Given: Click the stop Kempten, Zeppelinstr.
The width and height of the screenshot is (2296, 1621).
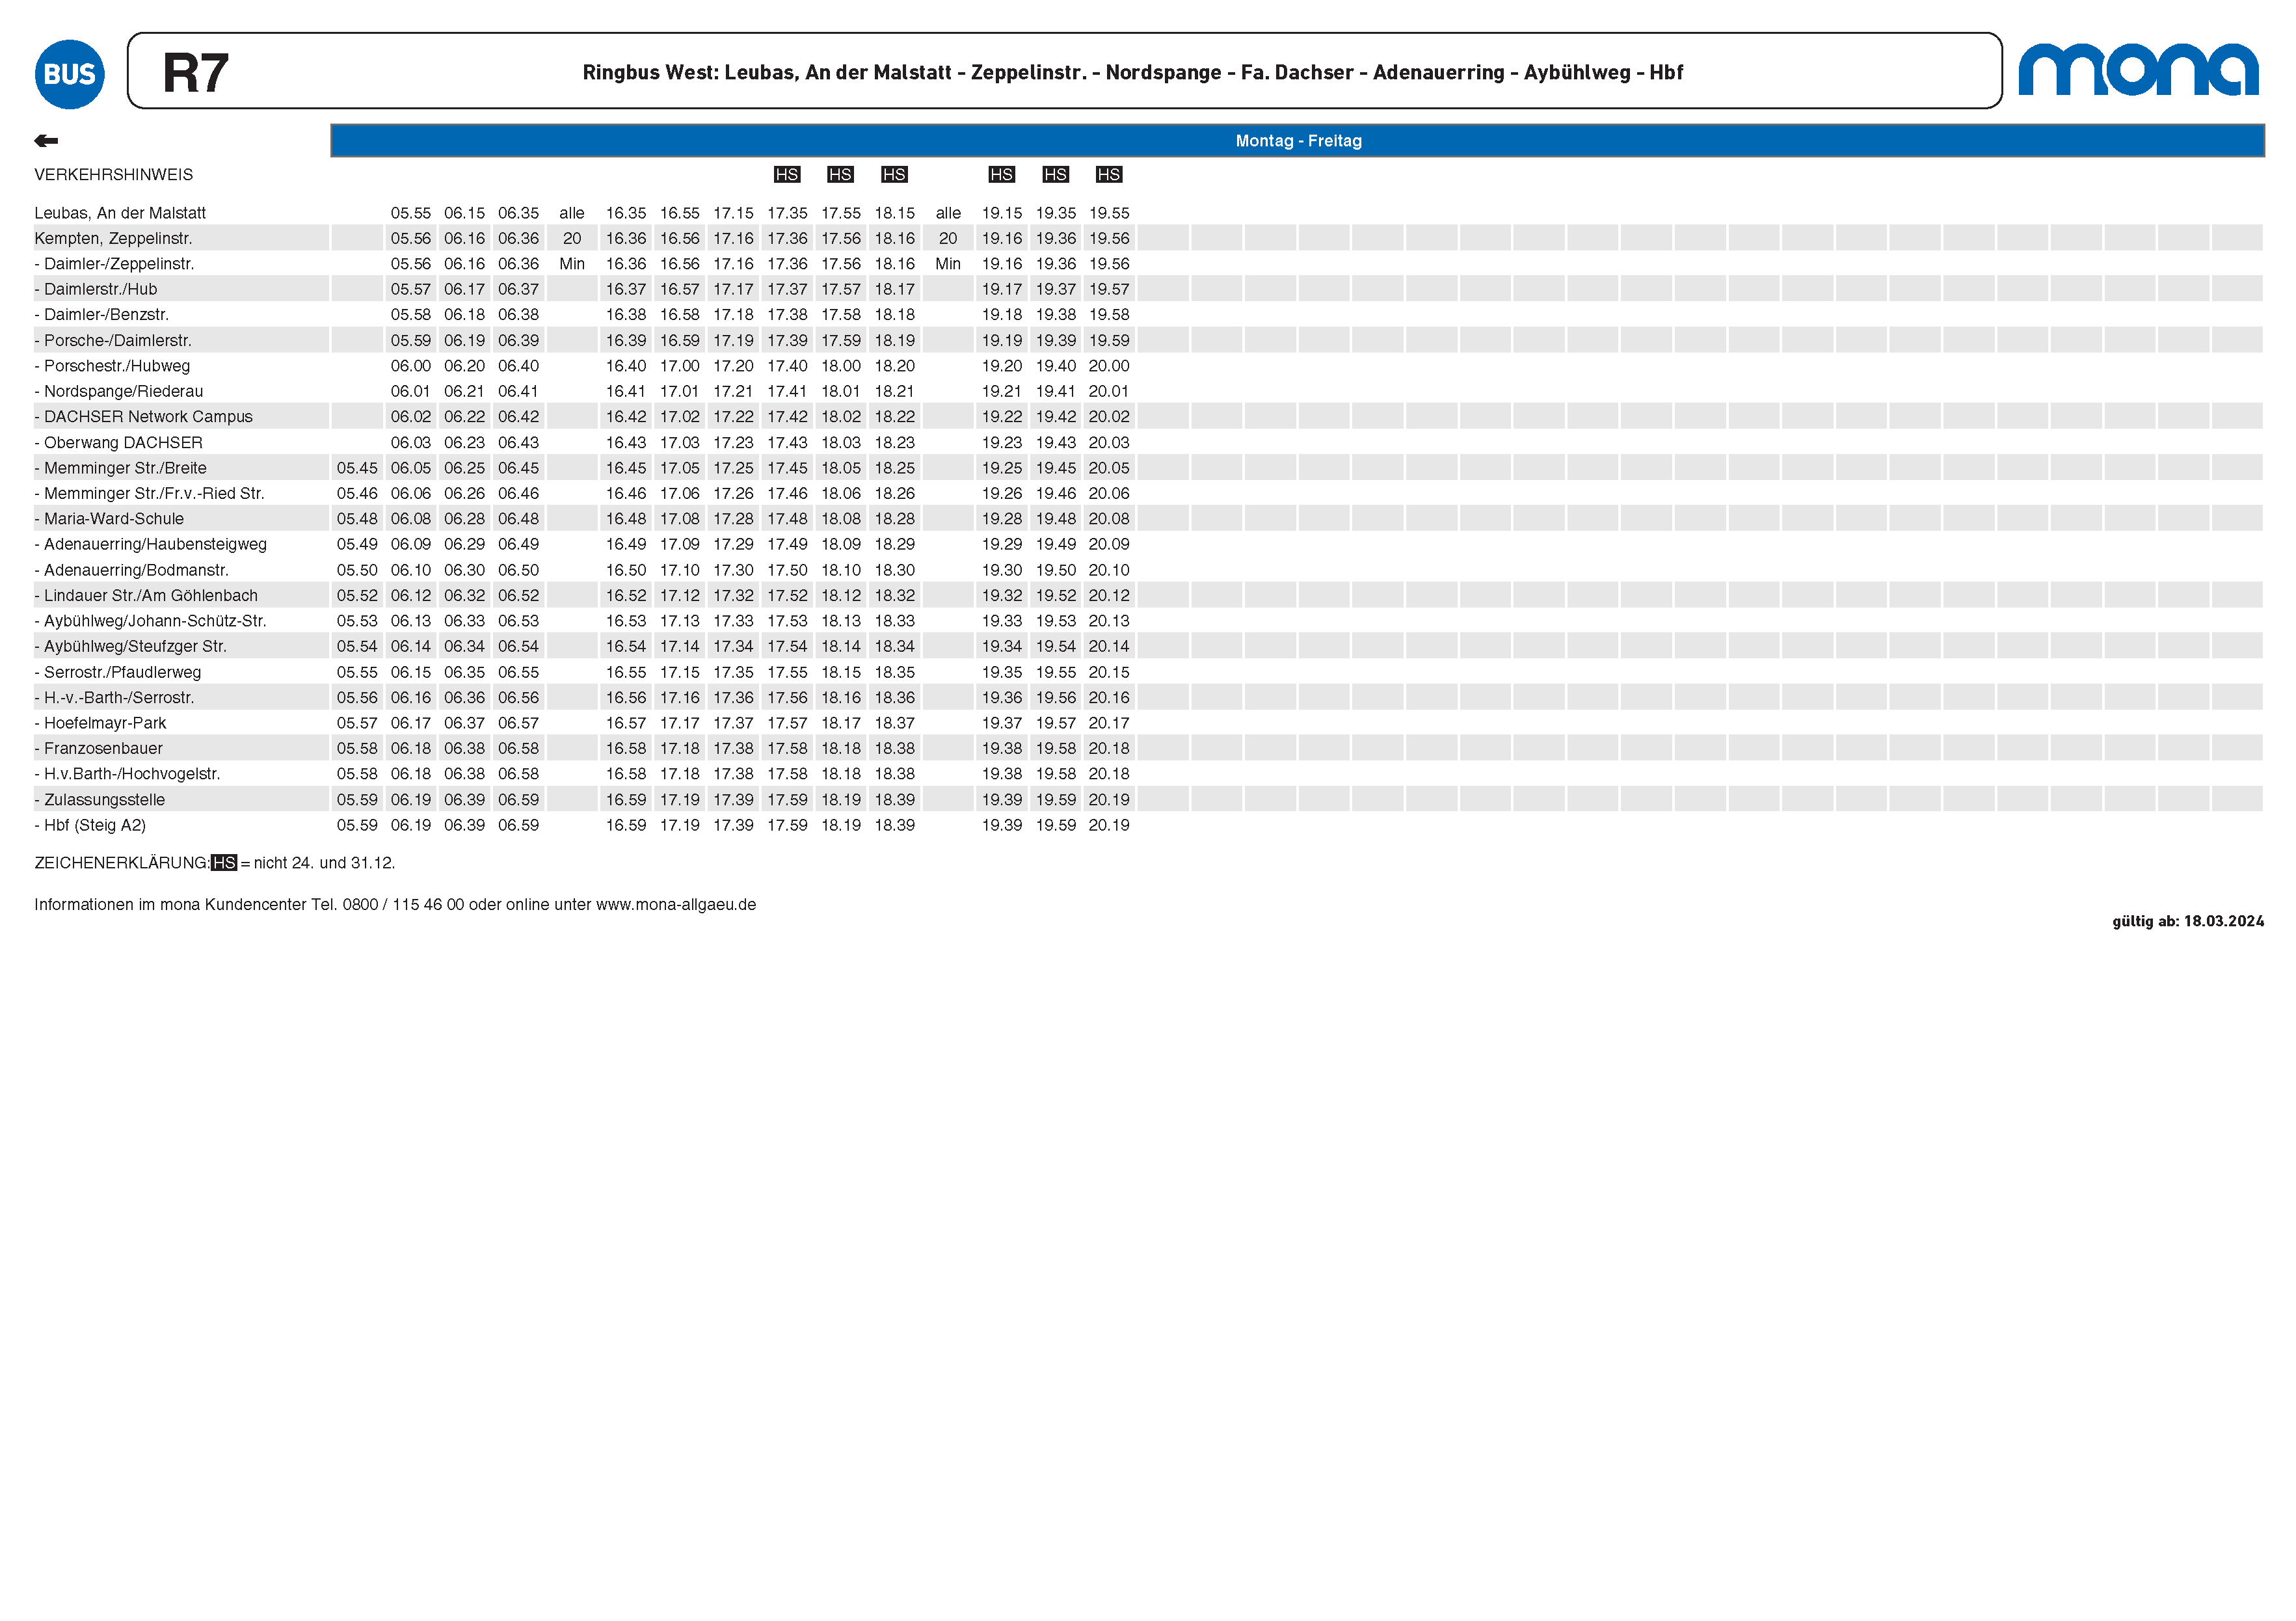Looking at the screenshot, I should click(x=113, y=238).
